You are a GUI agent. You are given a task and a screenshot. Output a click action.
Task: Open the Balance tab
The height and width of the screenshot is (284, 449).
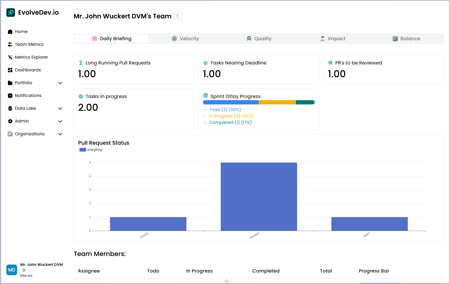(406, 39)
